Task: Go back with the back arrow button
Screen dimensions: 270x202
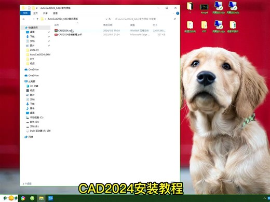Action: point(24,19)
